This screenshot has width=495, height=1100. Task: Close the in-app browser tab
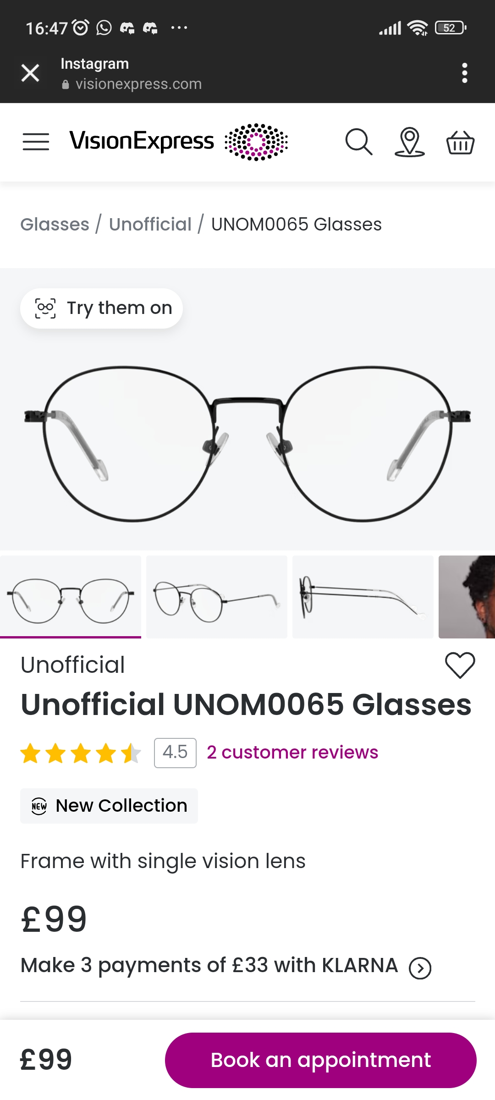[x=30, y=73]
